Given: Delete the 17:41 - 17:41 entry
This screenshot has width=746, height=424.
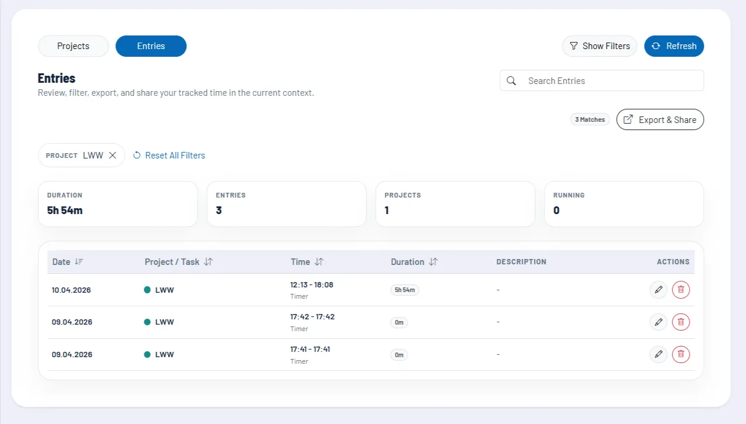Looking at the screenshot, I should [x=681, y=355].
